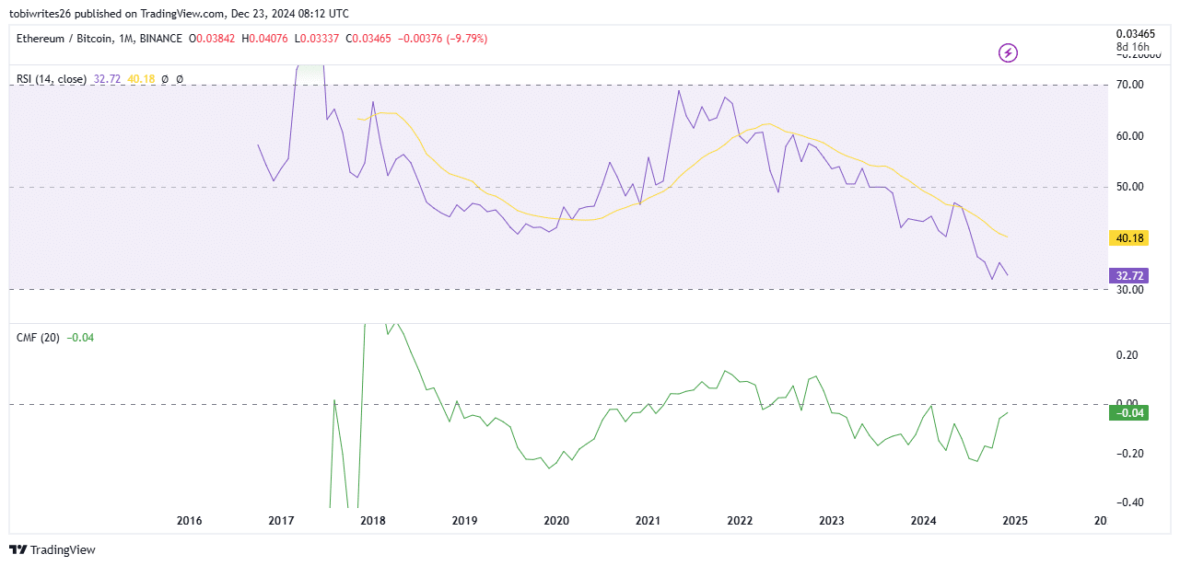1180x566 pixels.
Task: Click the purple lightning bolt icon
Action: (1008, 52)
